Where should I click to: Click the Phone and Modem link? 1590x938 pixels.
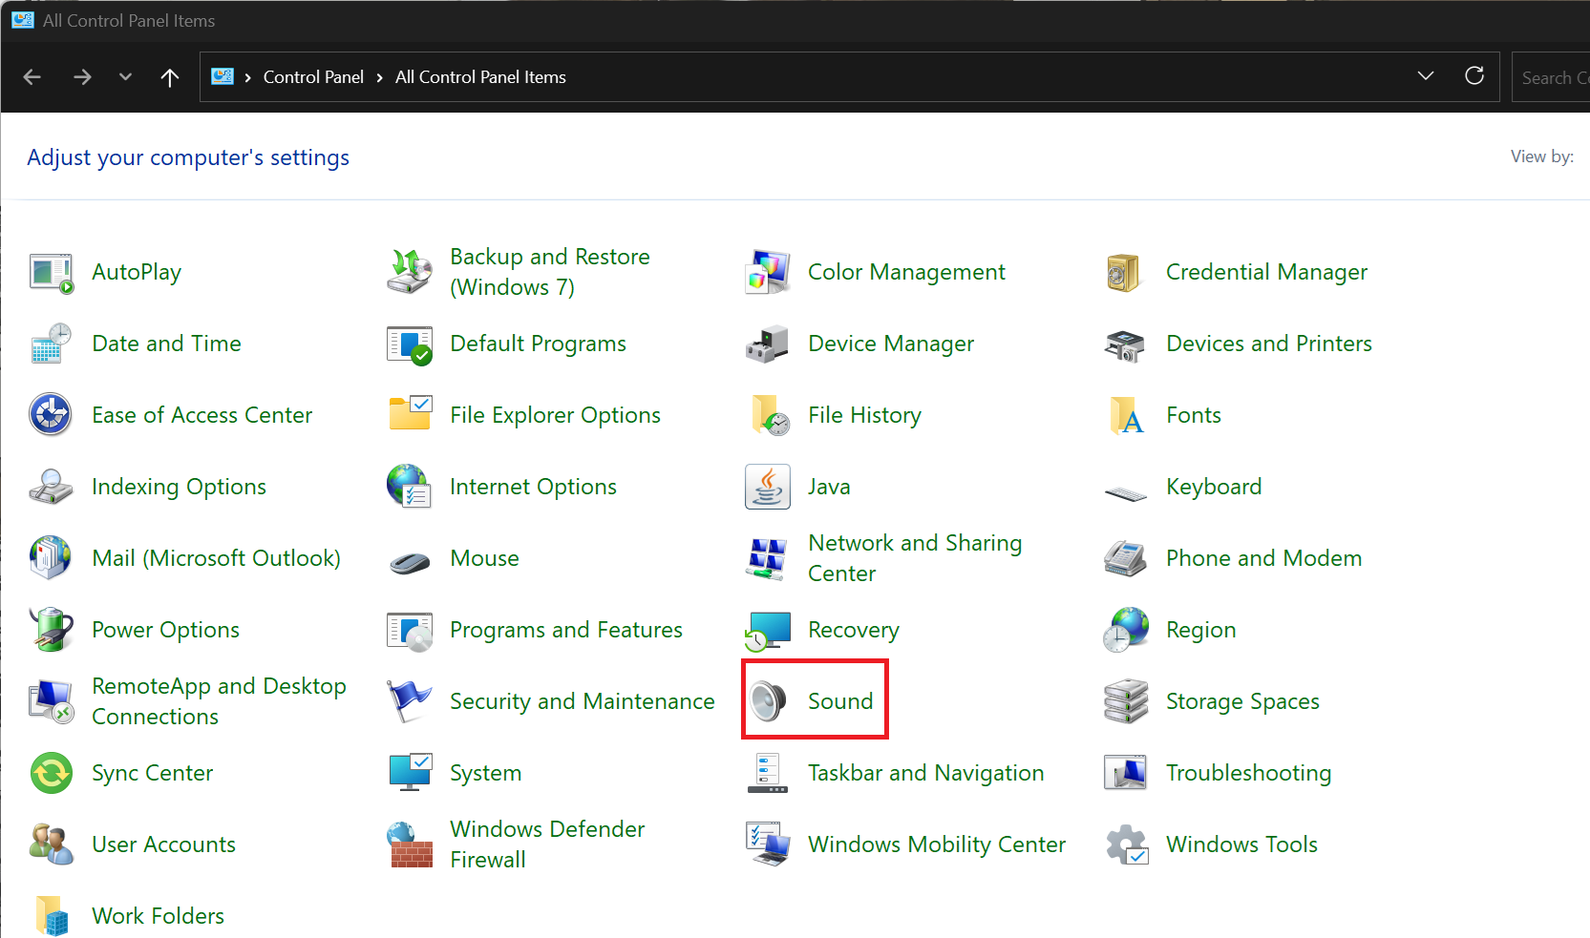click(x=1263, y=558)
